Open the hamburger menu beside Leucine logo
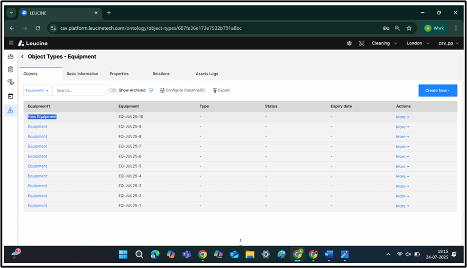This screenshot has width=467, height=268. click(x=11, y=43)
